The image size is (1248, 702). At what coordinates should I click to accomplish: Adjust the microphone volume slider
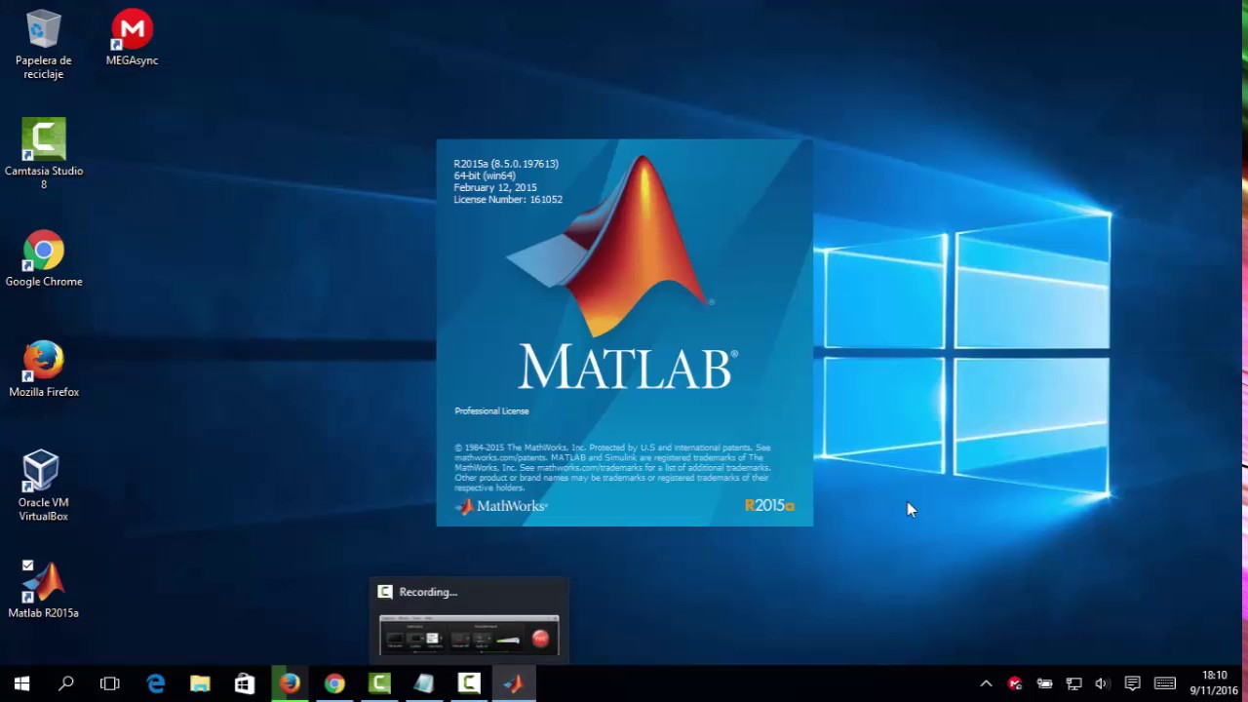(x=508, y=641)
